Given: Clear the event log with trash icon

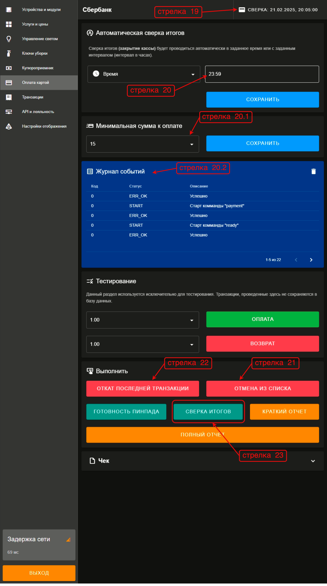Looking at the screenshot, I should 313,171.
